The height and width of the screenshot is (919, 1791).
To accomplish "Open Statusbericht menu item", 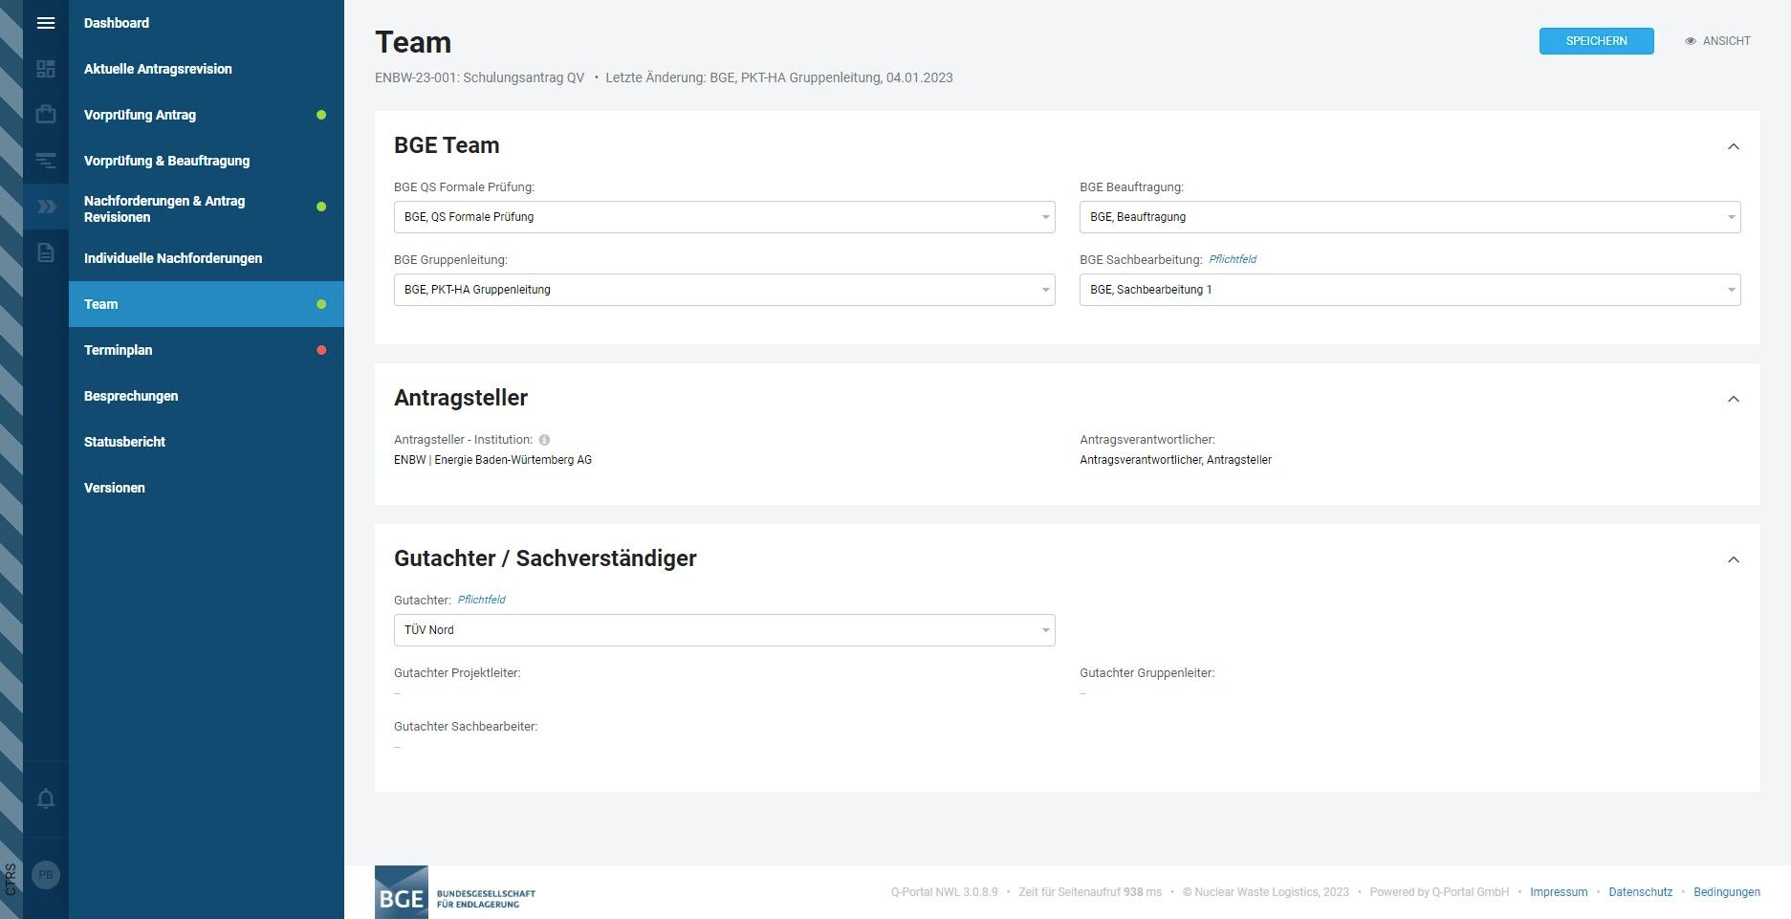I will (124, 442).
